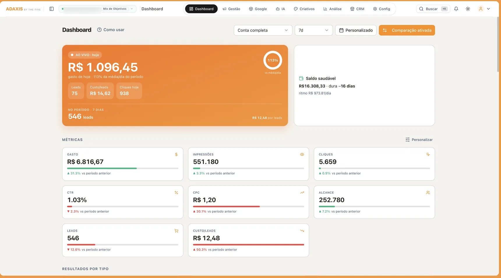Click the sliders icon beside Personalizar
Screen dimensions: 501x278
(x=407, y=140)
